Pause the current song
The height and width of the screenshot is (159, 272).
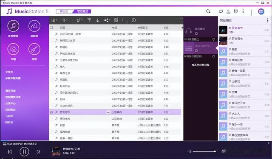[24, 151]
